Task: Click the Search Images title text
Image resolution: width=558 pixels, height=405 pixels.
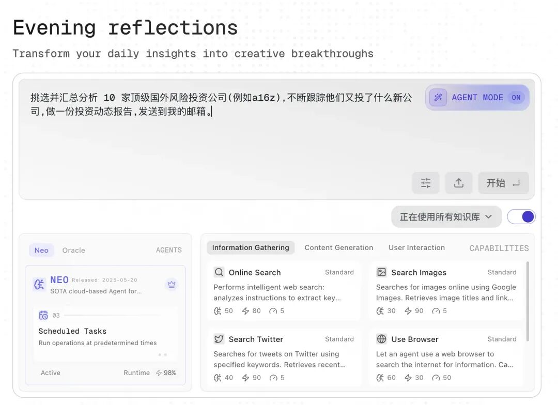Action: click(x=419, y=273)
